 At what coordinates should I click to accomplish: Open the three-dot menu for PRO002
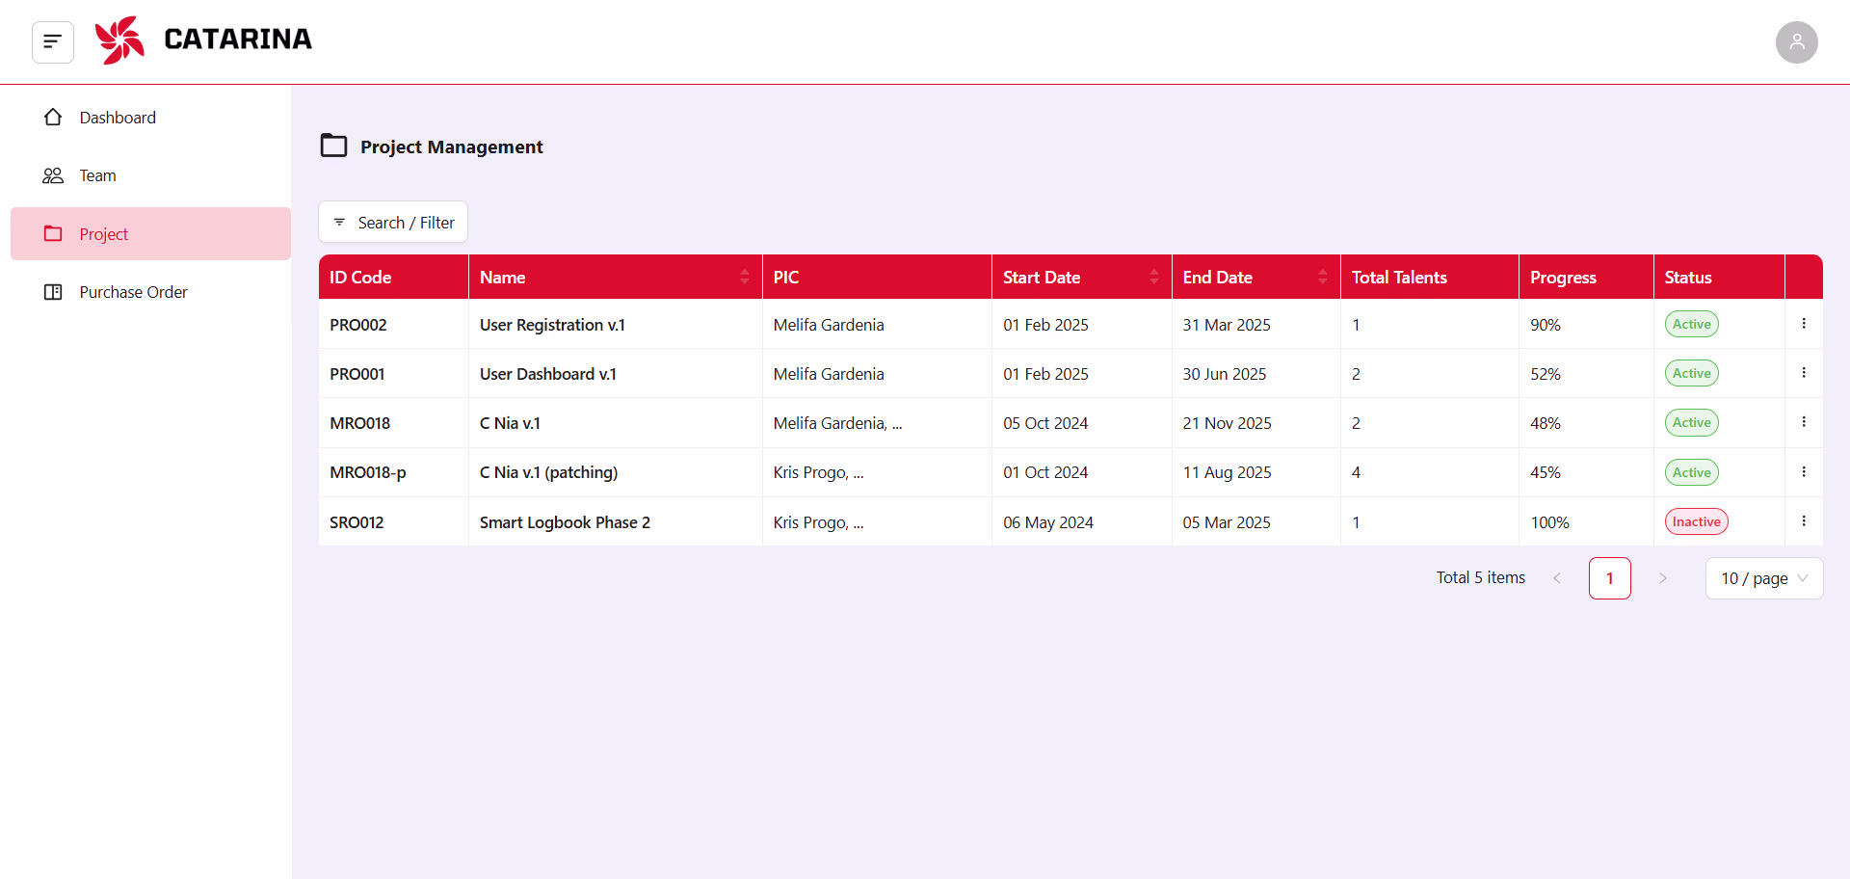(1804, 324)
